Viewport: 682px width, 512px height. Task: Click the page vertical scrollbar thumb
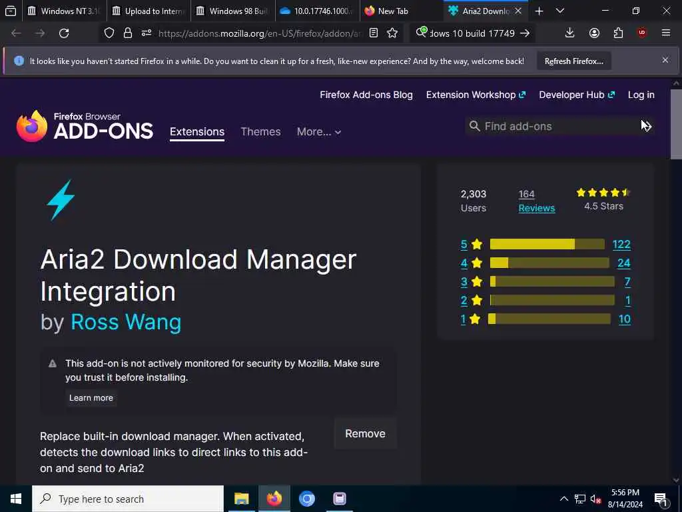pos(676,124)
